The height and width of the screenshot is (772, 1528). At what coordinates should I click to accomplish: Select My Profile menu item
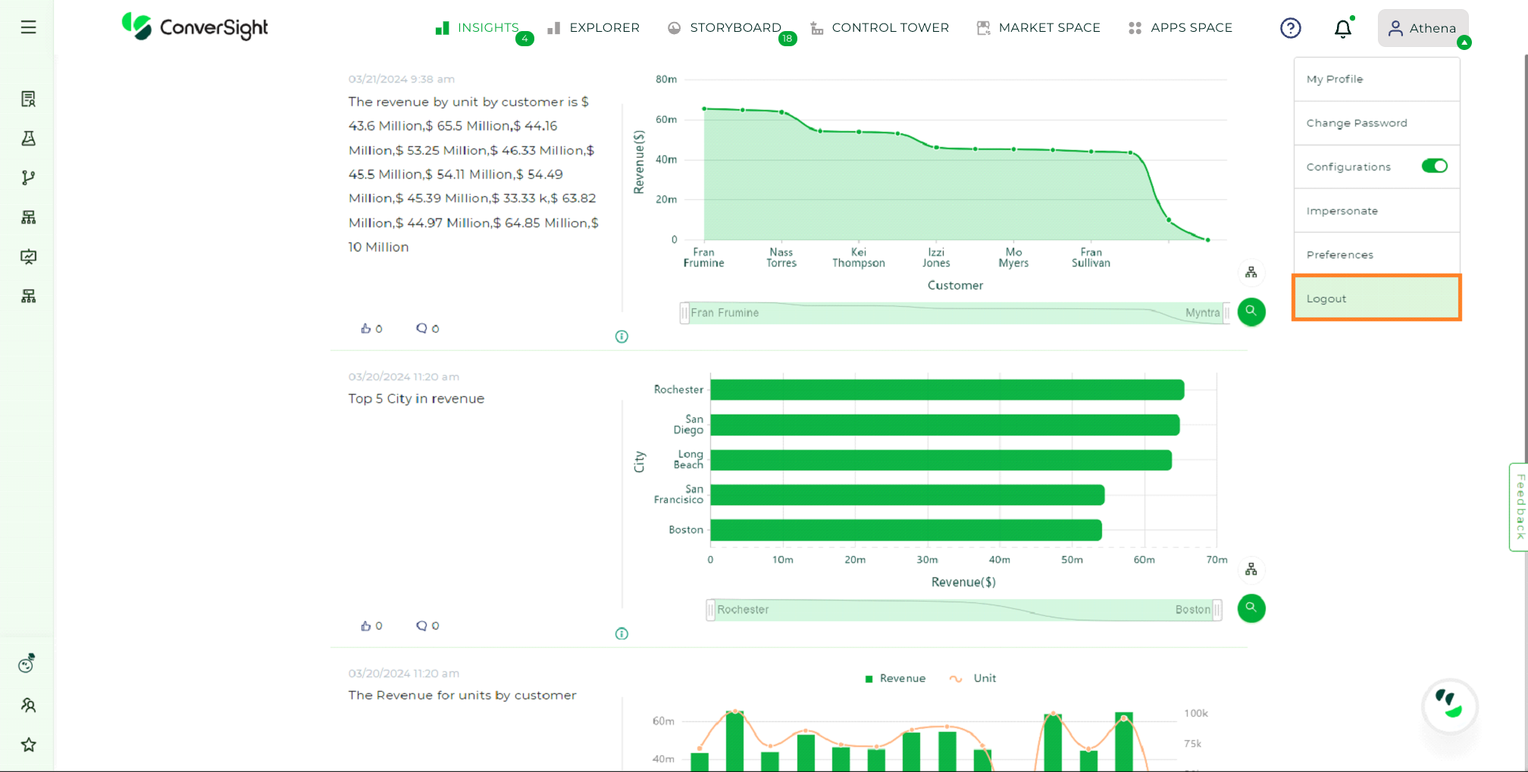click(x=1376, y=79)
